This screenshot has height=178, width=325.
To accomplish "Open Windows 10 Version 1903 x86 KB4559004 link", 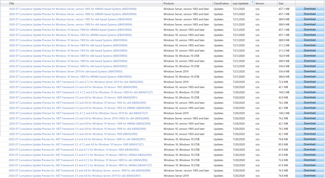I will (68, 51).
